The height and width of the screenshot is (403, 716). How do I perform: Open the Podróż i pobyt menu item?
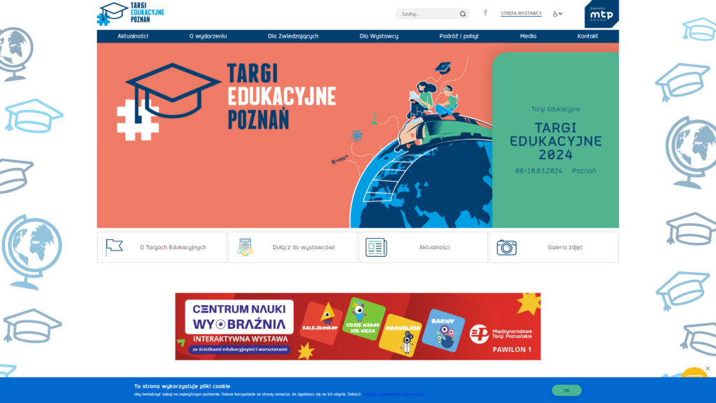pos(459,36)
